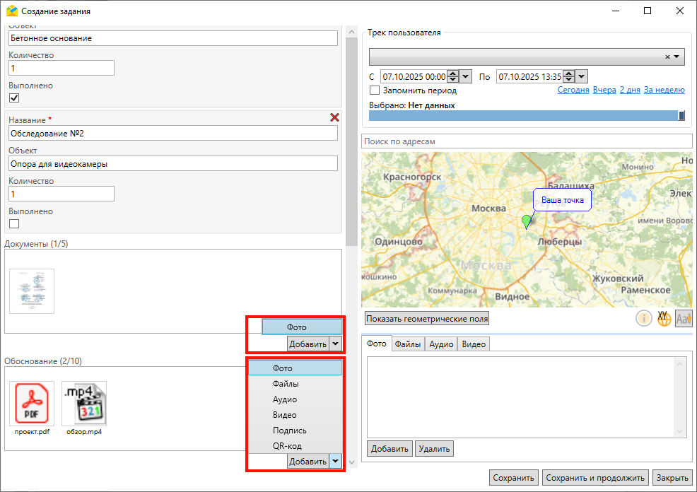Screen dimensions: 697x492
Task: Click the map info icon
Action: tap(643, 318)
